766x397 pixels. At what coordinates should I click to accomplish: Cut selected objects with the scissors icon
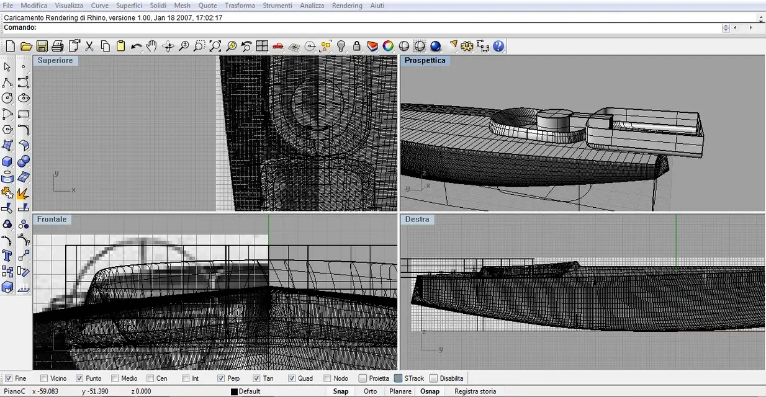(89, 46)
